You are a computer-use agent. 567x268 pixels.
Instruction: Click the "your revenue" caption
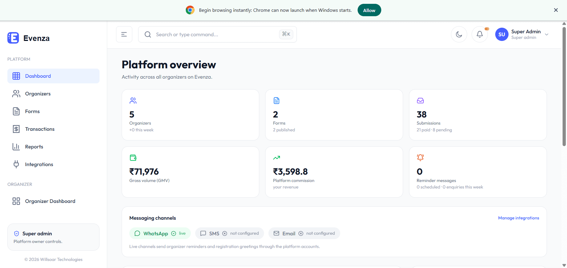point(286,187)
